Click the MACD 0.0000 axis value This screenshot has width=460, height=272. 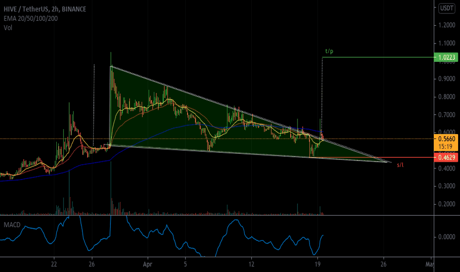[x=447, y=237]
